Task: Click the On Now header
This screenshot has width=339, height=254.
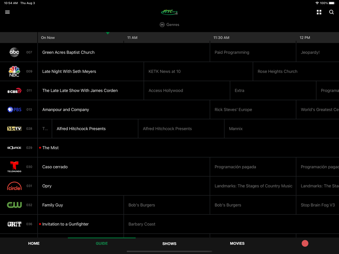Action: (x=48, y=38)
